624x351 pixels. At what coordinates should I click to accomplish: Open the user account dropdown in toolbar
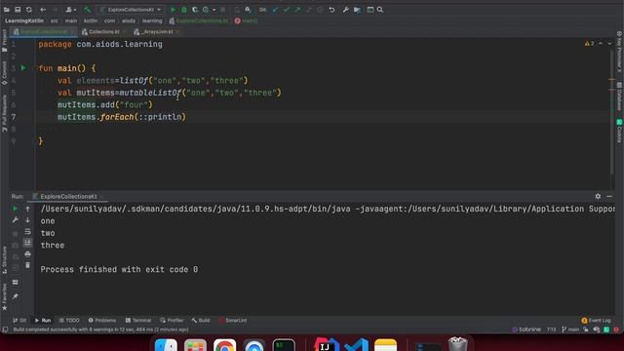[71, 10]
